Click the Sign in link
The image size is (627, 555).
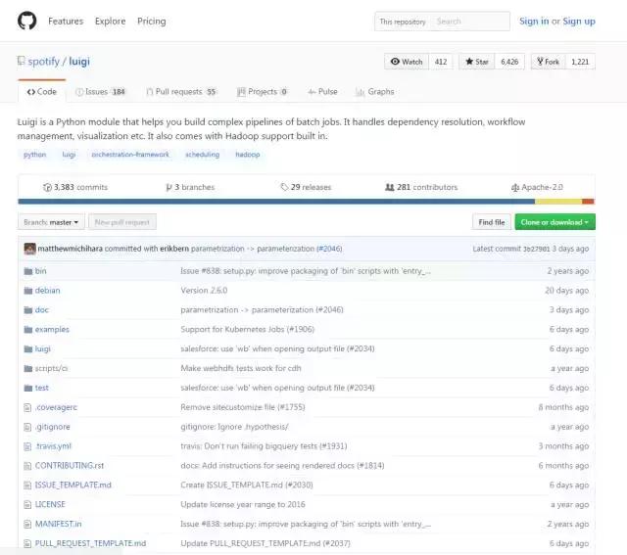tap(534, 22)
